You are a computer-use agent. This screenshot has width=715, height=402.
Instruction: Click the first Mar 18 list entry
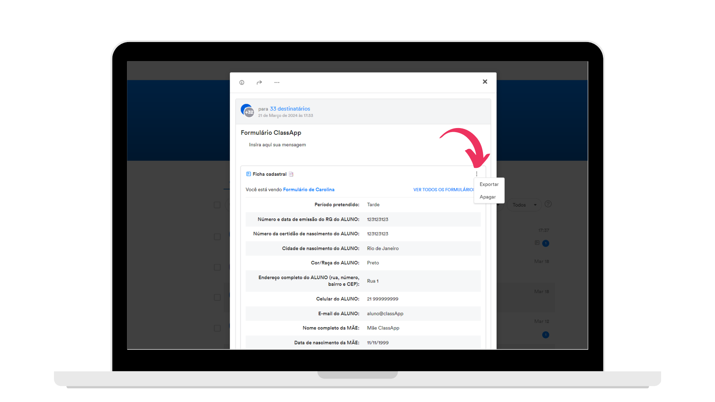(x=541, y=261)
